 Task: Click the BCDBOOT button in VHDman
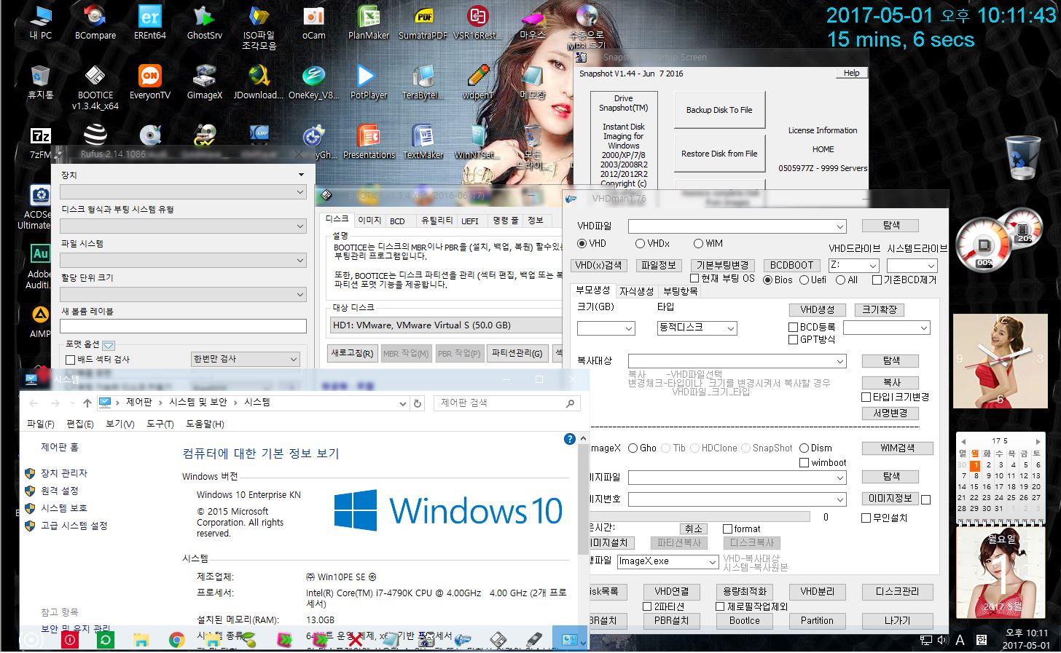pyautogui.click(x=791, y=266)
